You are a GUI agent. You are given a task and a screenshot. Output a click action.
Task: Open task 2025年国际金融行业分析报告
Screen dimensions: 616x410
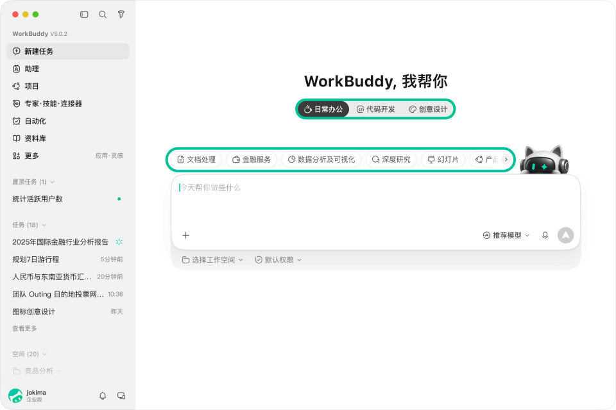tap(67, 242)
